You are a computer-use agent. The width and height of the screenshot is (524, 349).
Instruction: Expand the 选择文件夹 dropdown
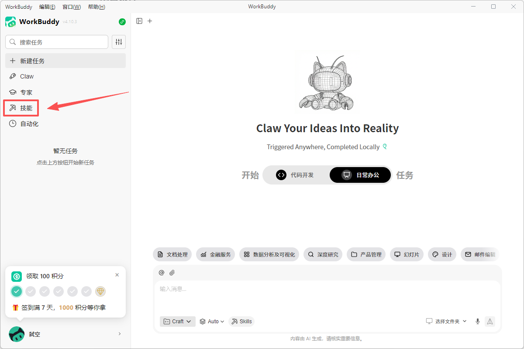(446, 322)
